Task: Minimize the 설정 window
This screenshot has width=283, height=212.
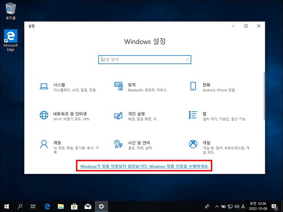Action: point(233,26)
